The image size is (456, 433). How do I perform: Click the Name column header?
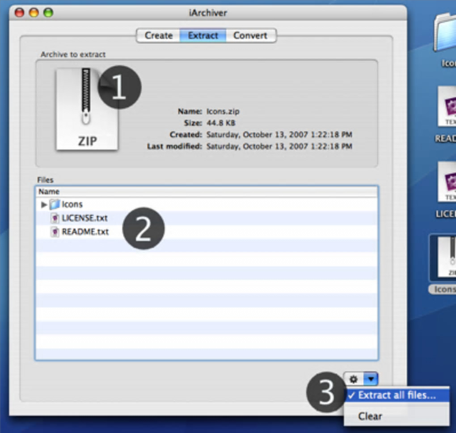pos(207,192)
